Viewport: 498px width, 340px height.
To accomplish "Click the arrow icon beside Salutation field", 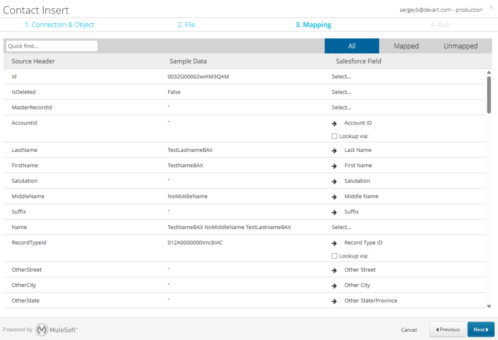I will [334, 181].
